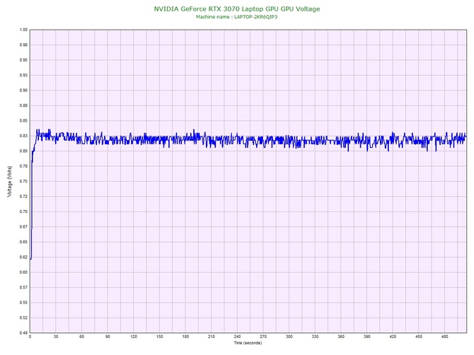This screenshot has height=355, width=474.
Task: Click the 360 tick on time axis
Action: point(341,337)
